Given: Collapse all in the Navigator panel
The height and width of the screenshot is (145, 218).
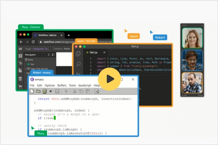Looking at the screenshot, I should (x=49, y=55).
